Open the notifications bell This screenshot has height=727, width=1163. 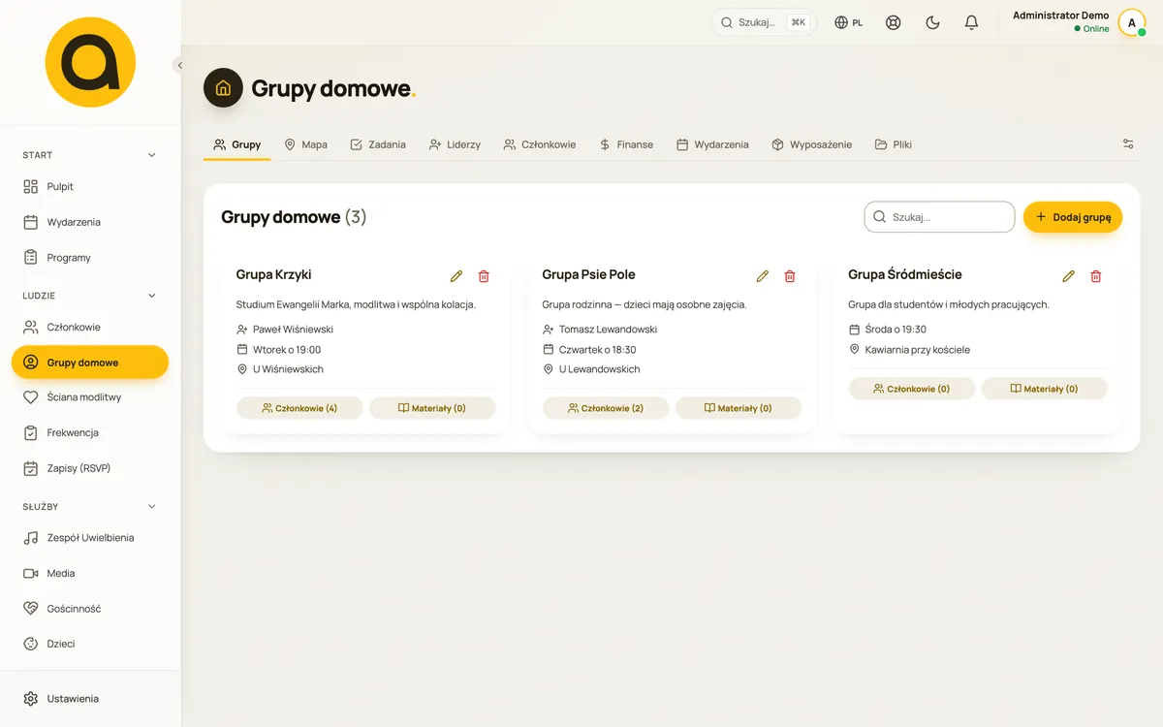[971, 22]
